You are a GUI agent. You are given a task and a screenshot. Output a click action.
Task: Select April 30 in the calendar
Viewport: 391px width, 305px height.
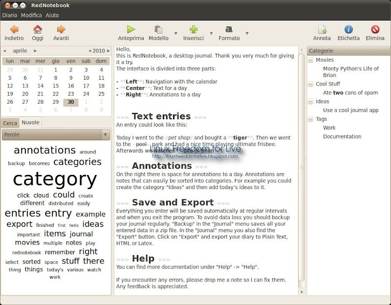click(x=71, y=102)
